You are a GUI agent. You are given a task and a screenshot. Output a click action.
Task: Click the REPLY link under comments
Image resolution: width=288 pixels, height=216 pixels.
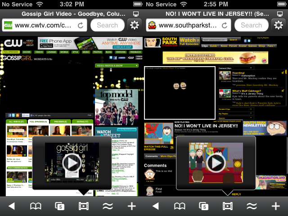(236, 194)
